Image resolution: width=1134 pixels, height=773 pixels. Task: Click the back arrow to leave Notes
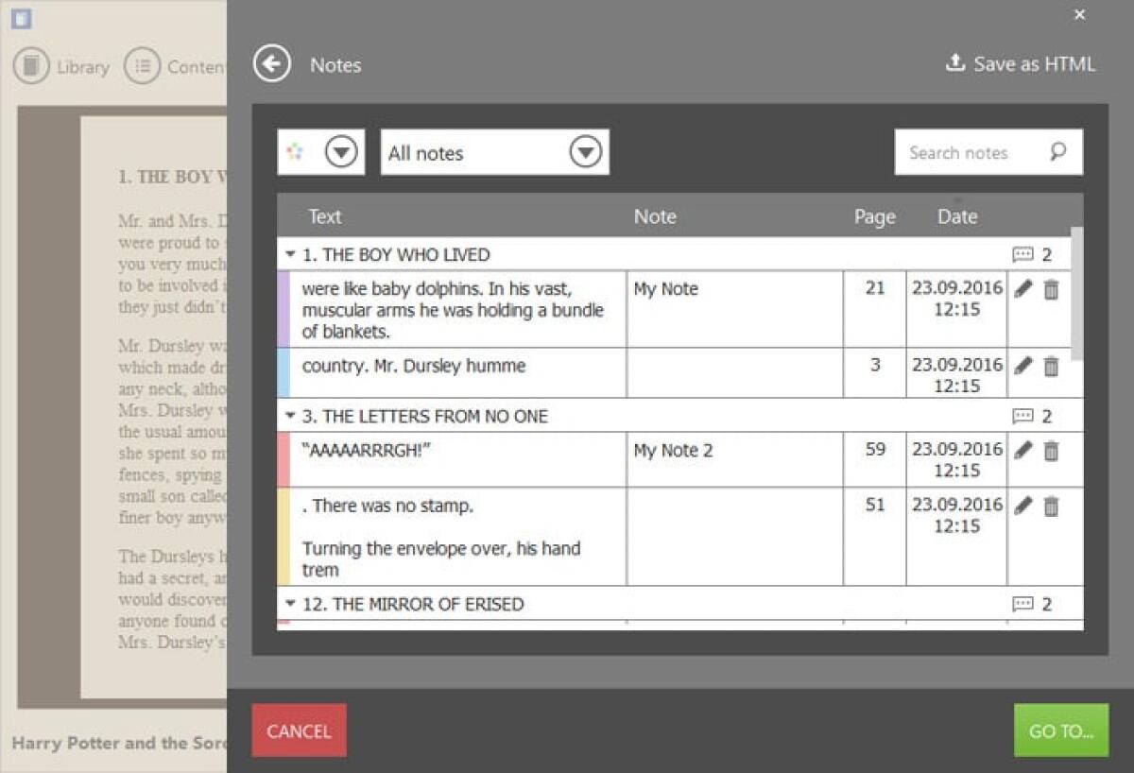271,63
